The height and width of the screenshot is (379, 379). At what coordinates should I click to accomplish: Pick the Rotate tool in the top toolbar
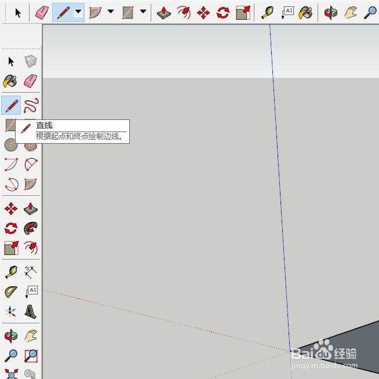[x=223, y=13]
